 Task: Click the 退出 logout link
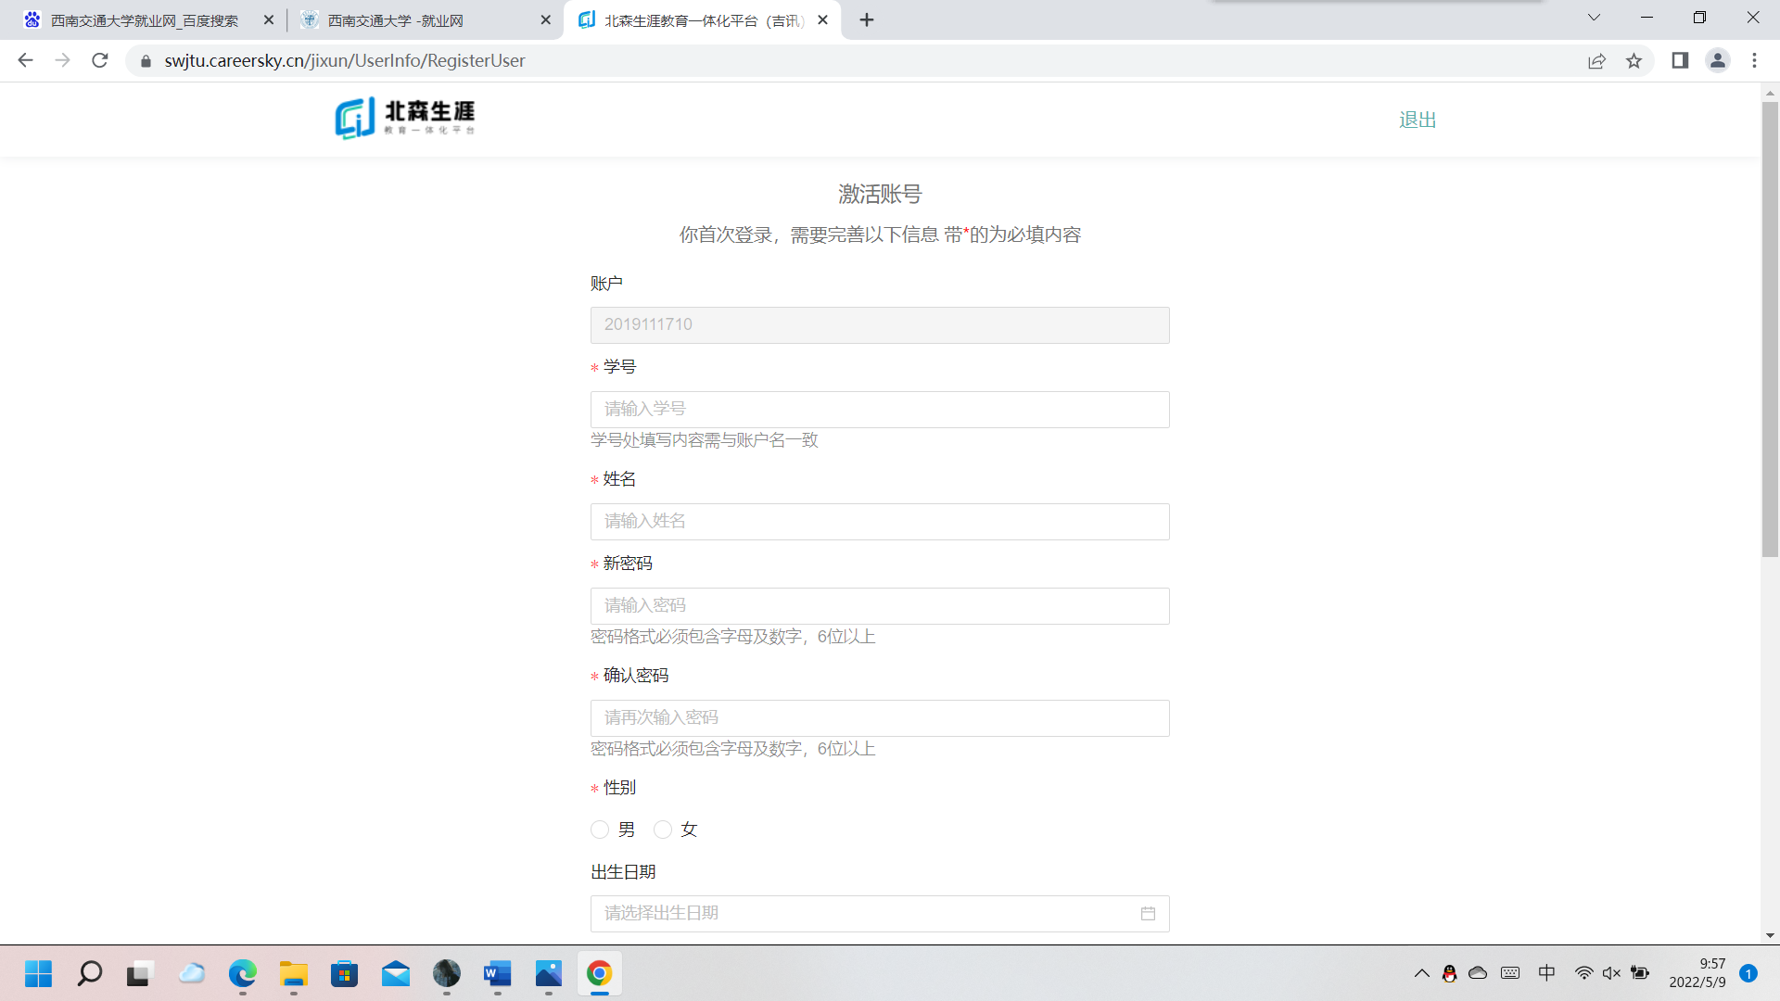coord(1417,120)
